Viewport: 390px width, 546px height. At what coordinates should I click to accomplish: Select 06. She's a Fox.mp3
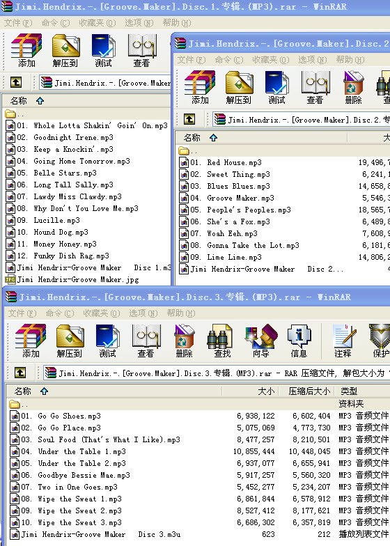tap(224, 221)
